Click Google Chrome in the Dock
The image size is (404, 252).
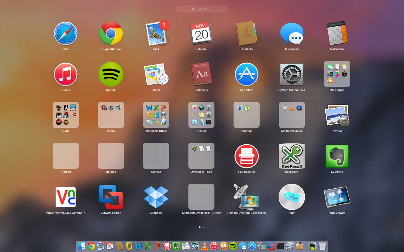click(91, 246)
